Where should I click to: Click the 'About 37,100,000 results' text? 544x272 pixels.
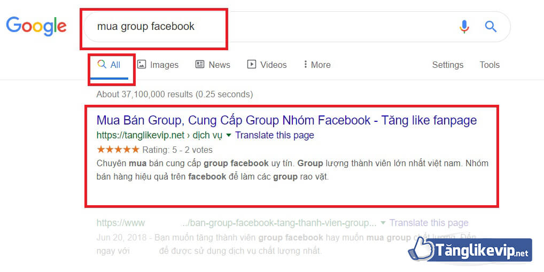[175, 94]
